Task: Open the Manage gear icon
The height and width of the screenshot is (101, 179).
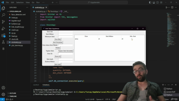Action: coord(3,94)
